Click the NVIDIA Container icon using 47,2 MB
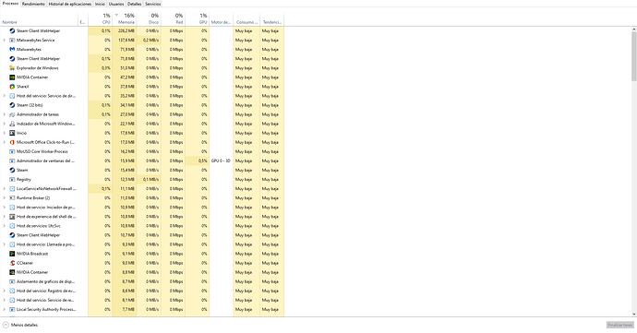 tap(12, 77)
